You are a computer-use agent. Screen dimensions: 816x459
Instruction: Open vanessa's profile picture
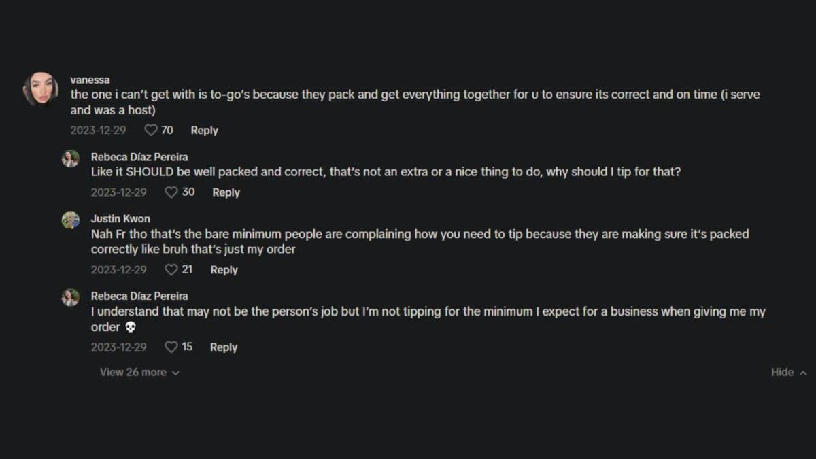coord(40,89)
